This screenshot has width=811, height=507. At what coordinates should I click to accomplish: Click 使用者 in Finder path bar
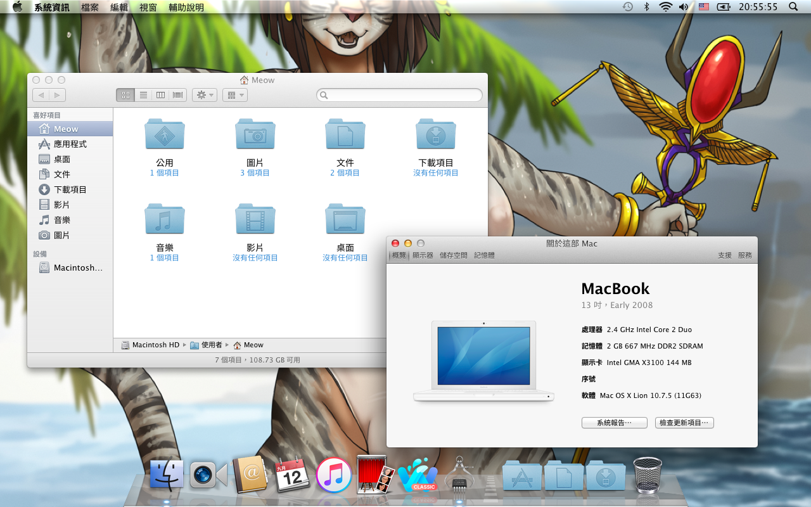coord(207,345)
